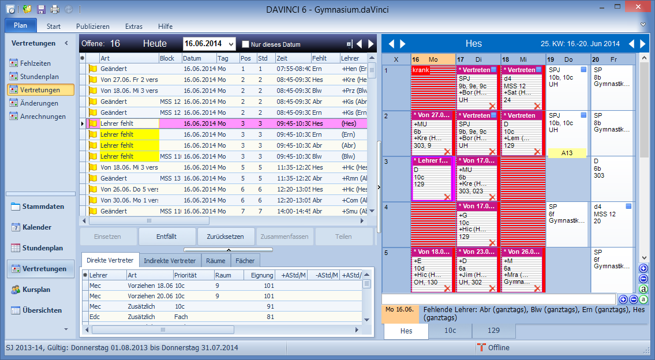This screenshot has width=655, height=360.
Task: Open the Hilfe ribbon tab
Action: (166, 27)
